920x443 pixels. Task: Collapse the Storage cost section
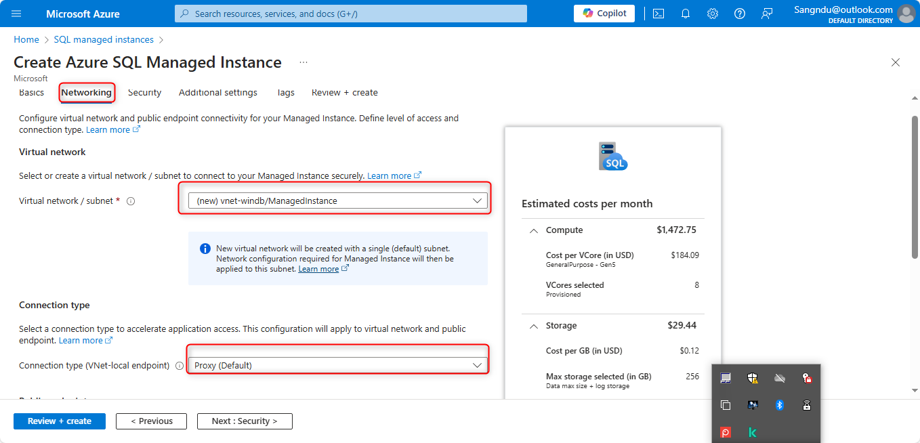coord(534,326)
